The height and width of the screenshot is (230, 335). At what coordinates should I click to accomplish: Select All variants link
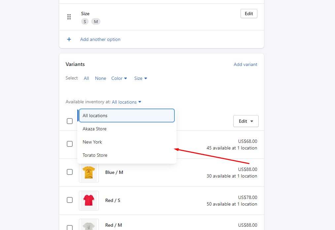(86, 78)
